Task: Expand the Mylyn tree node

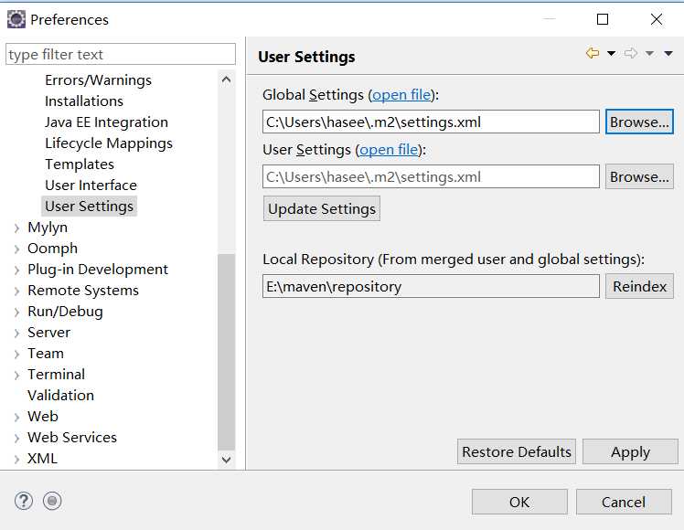Action: tap(16, 228)
